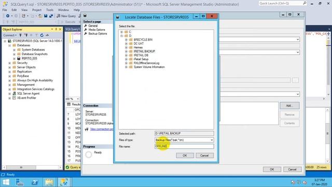Collapse the STORESRVR035 server node
The width and height of the screenshot is (332, 187).
coord(5,41)
